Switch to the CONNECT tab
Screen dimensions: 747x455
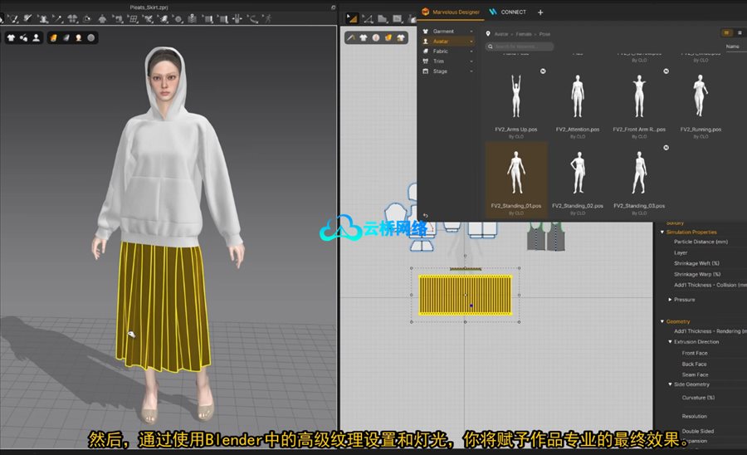(x=507, y=12)
